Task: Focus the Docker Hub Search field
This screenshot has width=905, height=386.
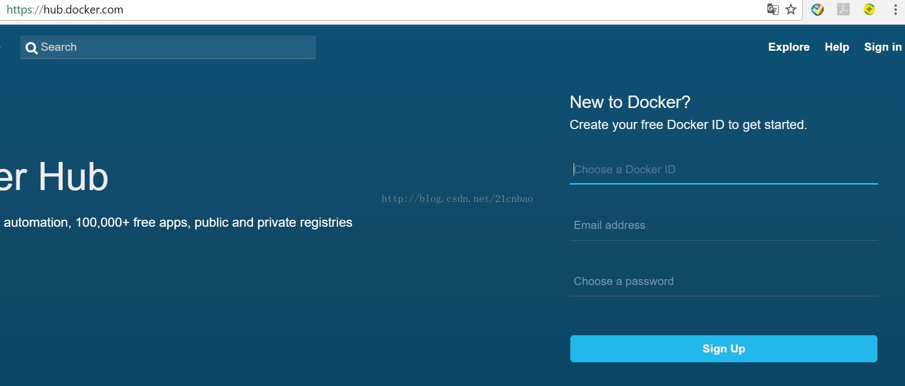Action: click(x=168, y=48)
